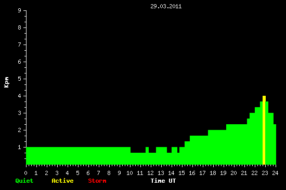Image resolution: width=286 pixels, height=190 pixels.
Task: Click the date title 29.03.2011
Action: 166,6
